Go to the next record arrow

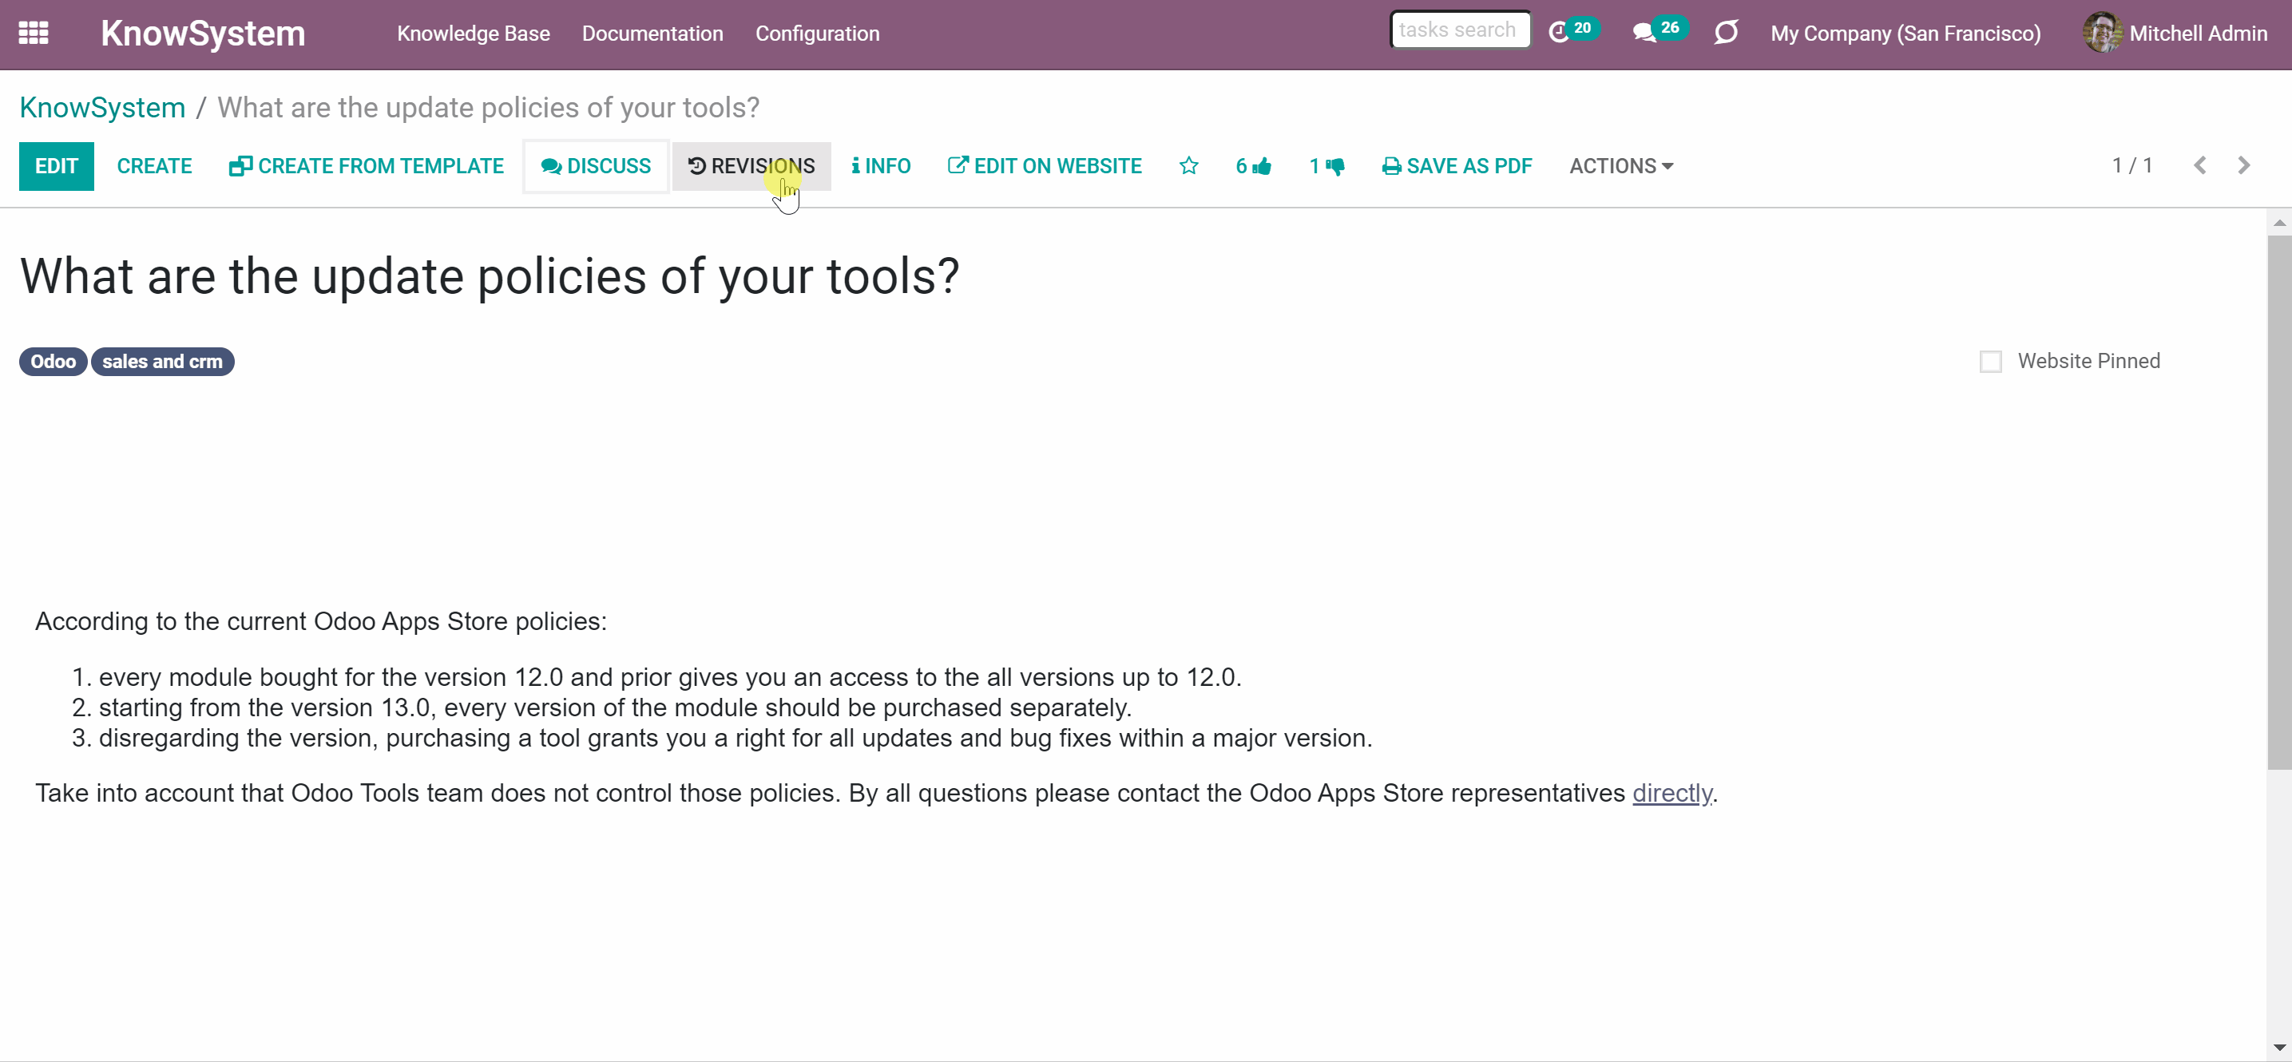pos(2244,165)
